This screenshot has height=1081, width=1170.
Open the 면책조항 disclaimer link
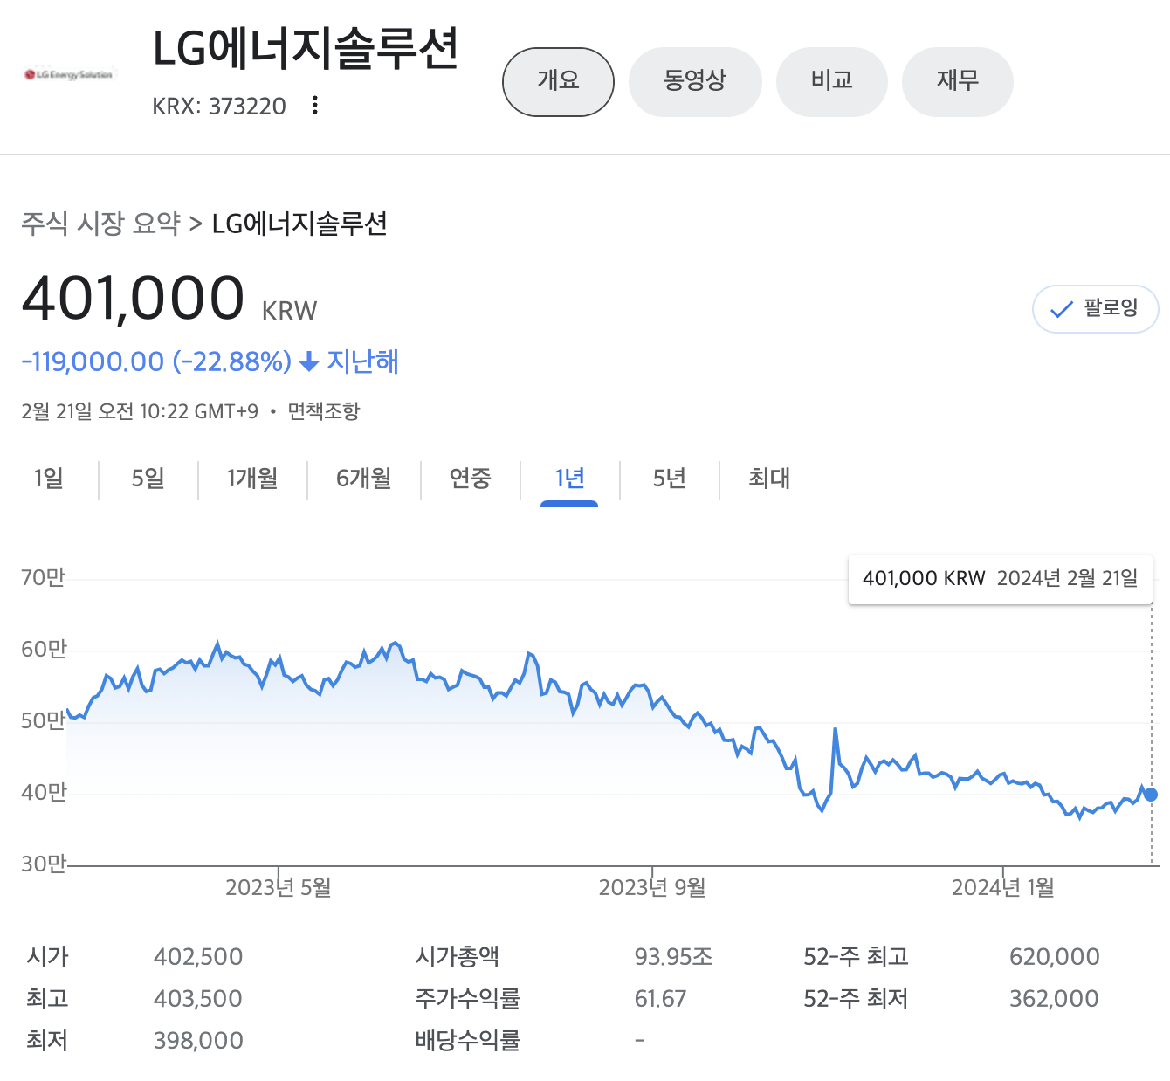324,411
